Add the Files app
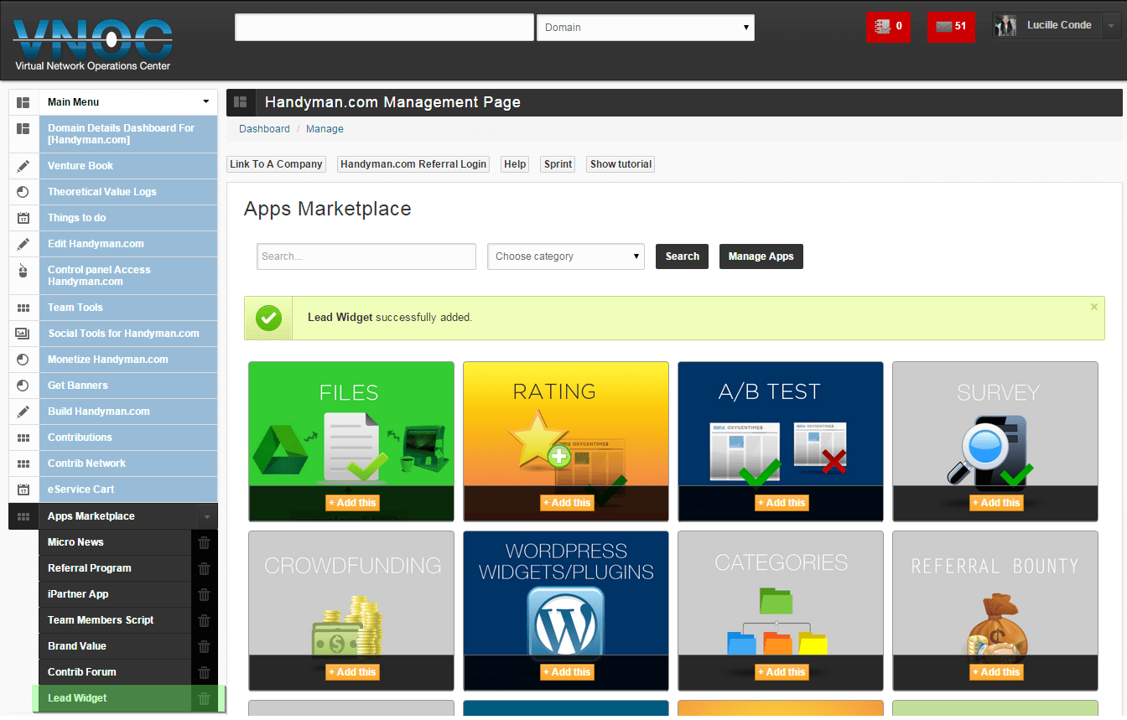This screenshot has width=1127, height=720. [353, 503]
